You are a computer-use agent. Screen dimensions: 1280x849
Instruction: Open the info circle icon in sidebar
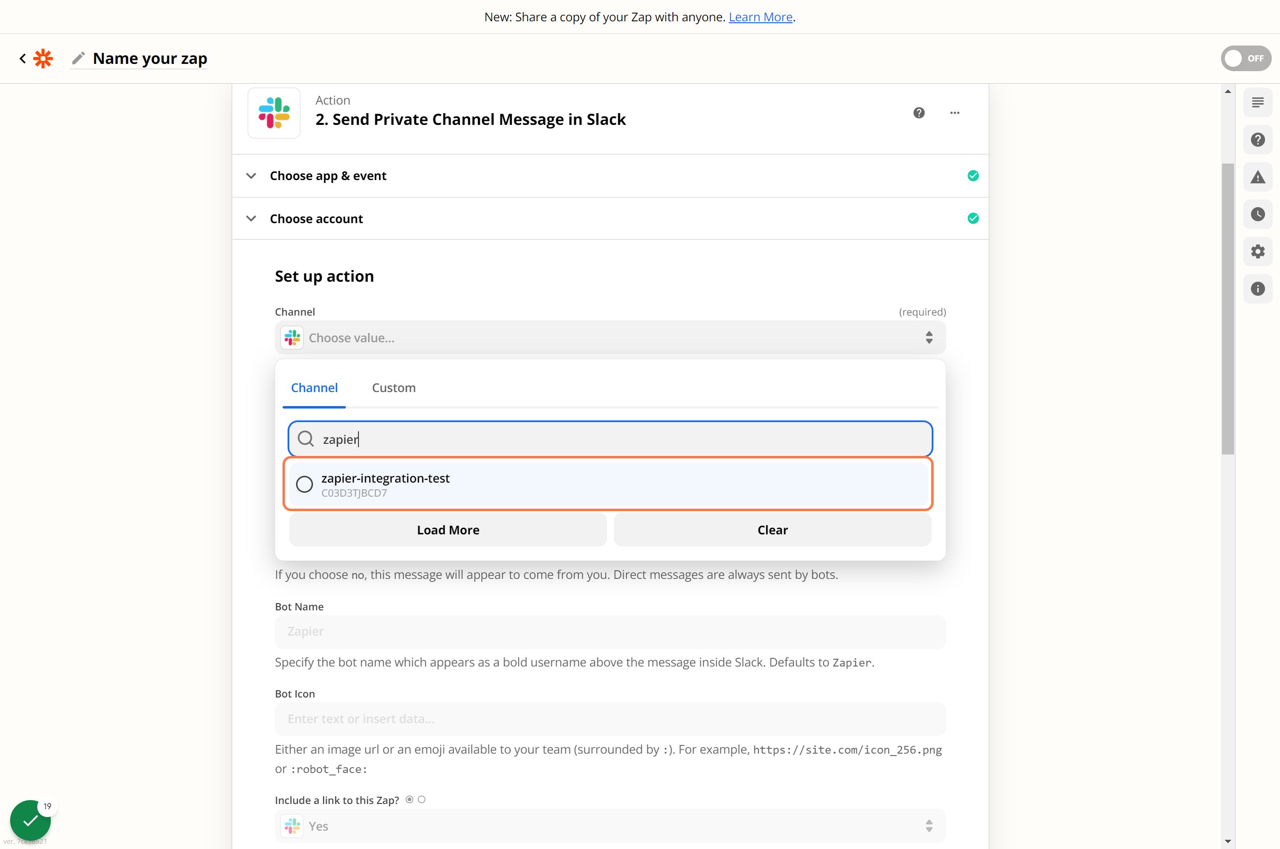coord(1257,288)
